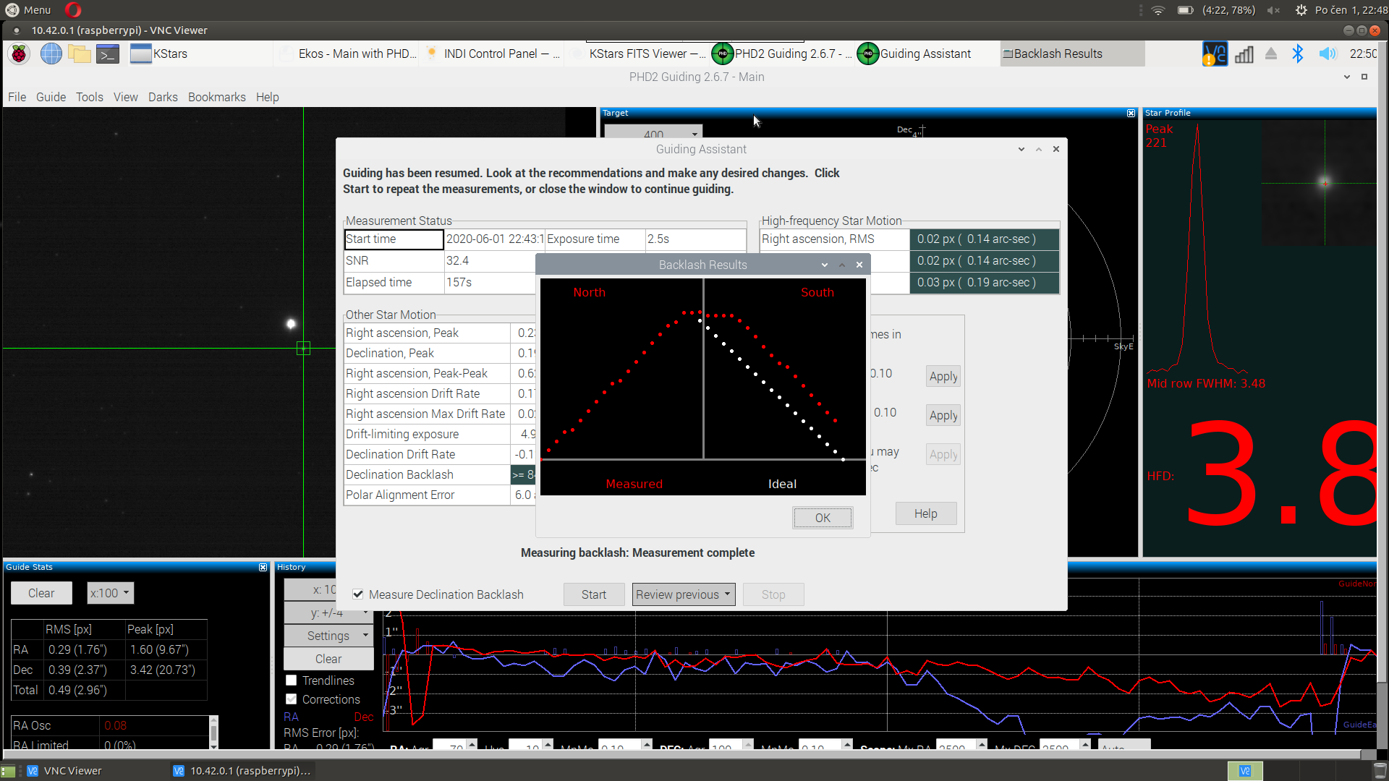
Task: Open the x:100 scale dropdown in Guide Stats
Action: [x=109, y=593]
